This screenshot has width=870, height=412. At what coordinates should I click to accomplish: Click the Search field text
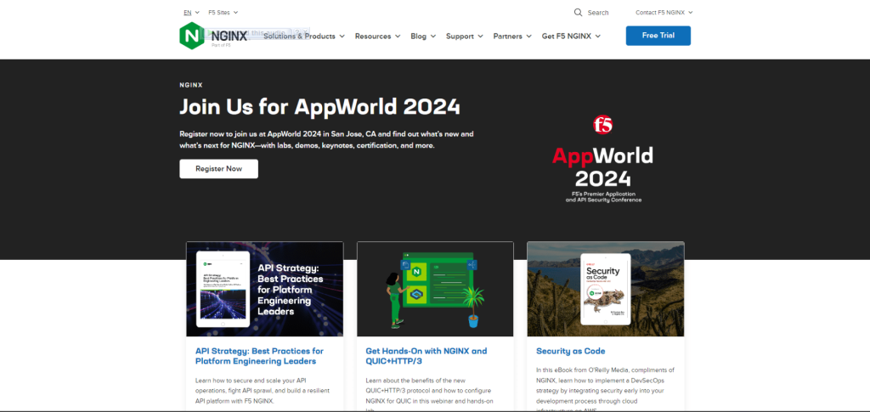pos(598,12)
